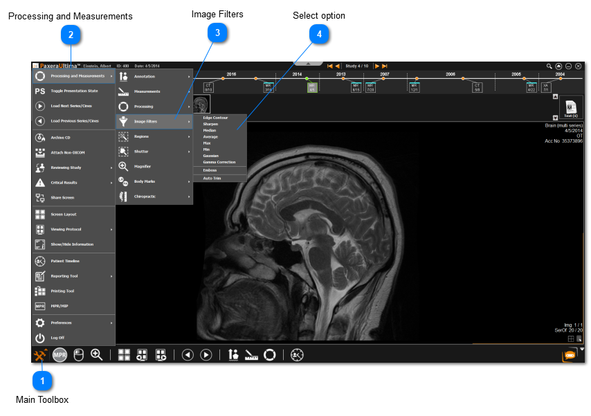This screenshot has width=591, height=416.
Task: Toggle Show/Hide Information
Action: (x=73, y=244)
